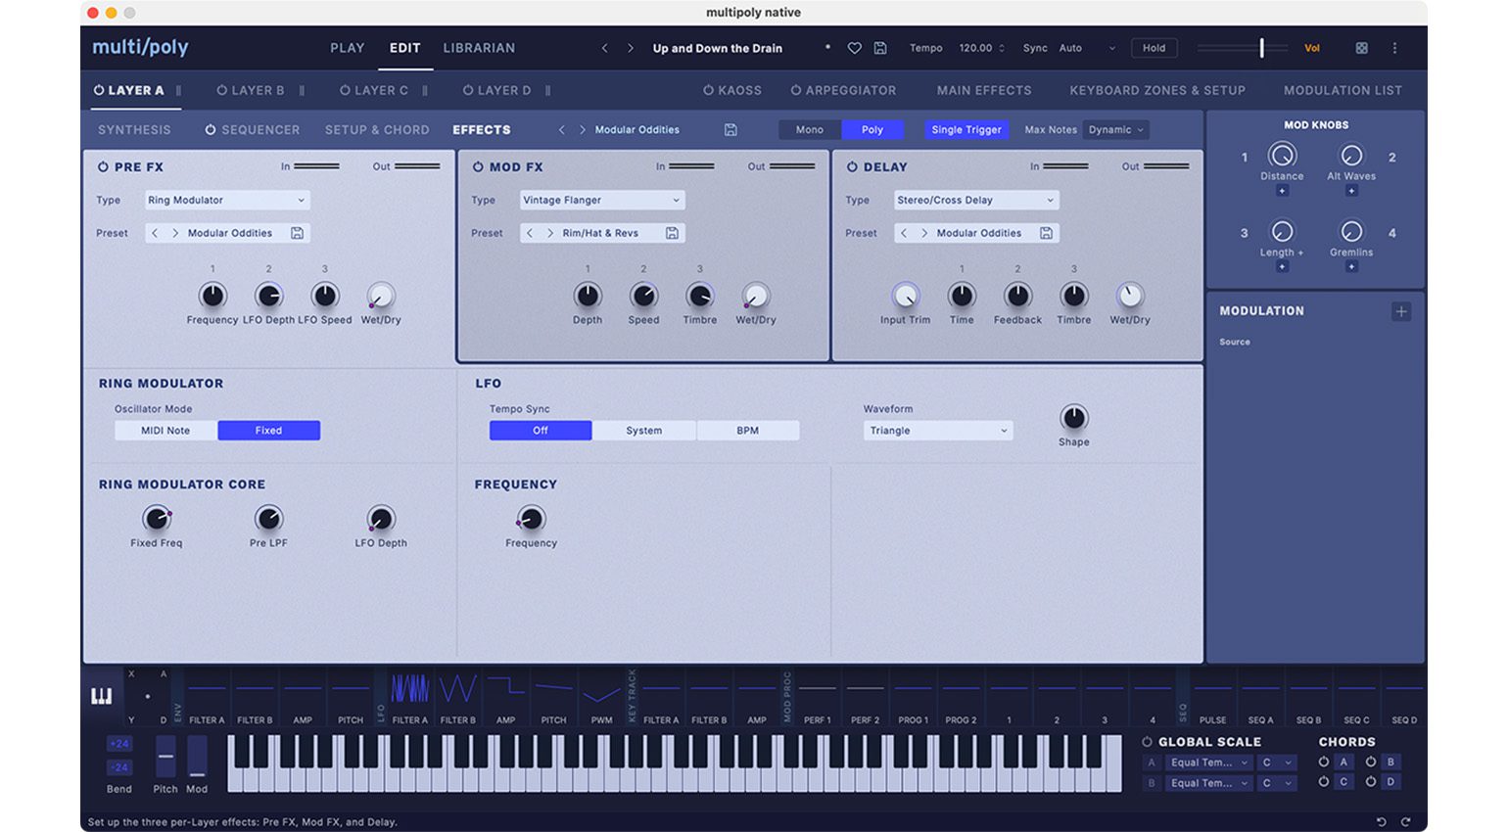The height and width of the screenshot is (832, 1508).
Task: Save the Mod FX preset with its disk icon
Action: [x=672, y=232]
